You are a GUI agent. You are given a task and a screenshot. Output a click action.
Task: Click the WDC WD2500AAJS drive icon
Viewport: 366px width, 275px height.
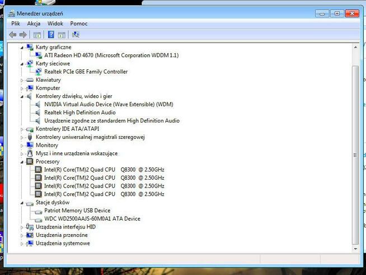(x=38, y=220)
